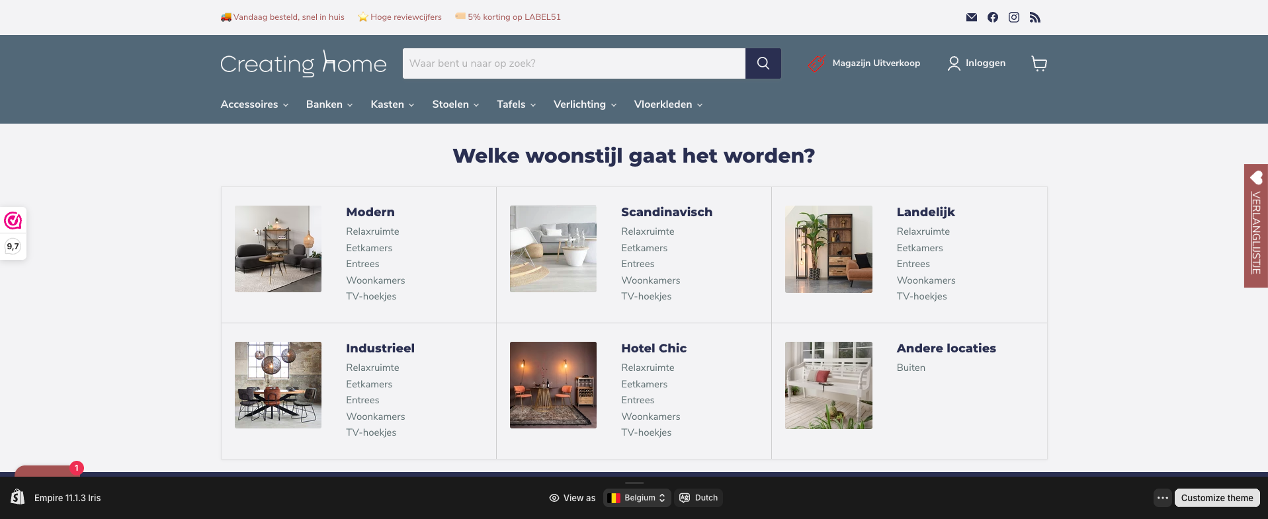
Task: Click the RSS feed icon
Action: coord(1035,17)
